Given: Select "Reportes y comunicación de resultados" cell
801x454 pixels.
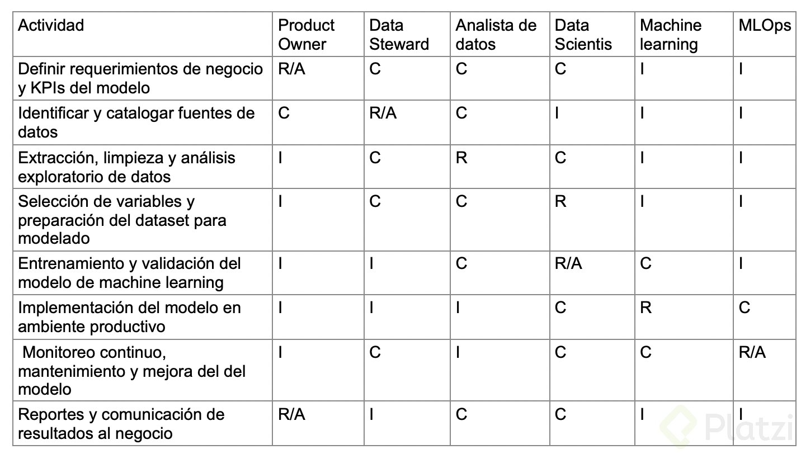Looking at the screenshot, I should point(121,423).
